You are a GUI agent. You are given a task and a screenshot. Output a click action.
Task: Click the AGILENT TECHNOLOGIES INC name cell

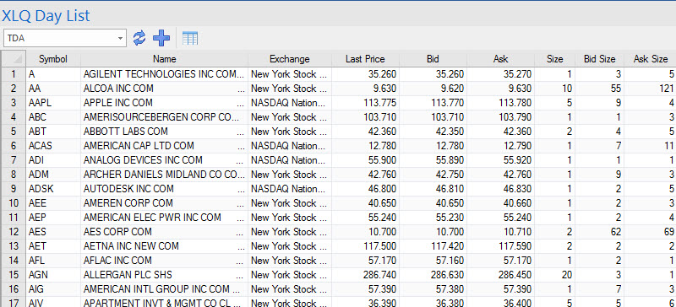164,74
